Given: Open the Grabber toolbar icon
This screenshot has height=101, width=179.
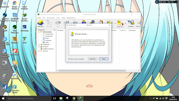Looking at the screenshot, I should point(131,24).
